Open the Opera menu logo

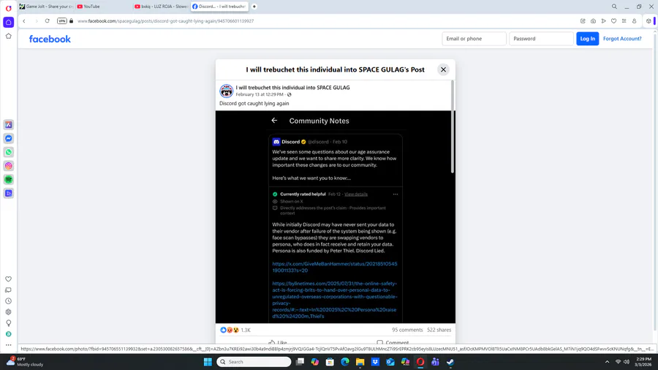coord(8,8)
